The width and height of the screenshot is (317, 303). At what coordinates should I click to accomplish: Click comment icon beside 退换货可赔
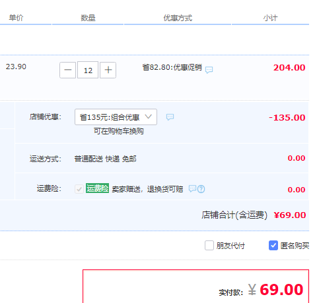pos(192,188)
